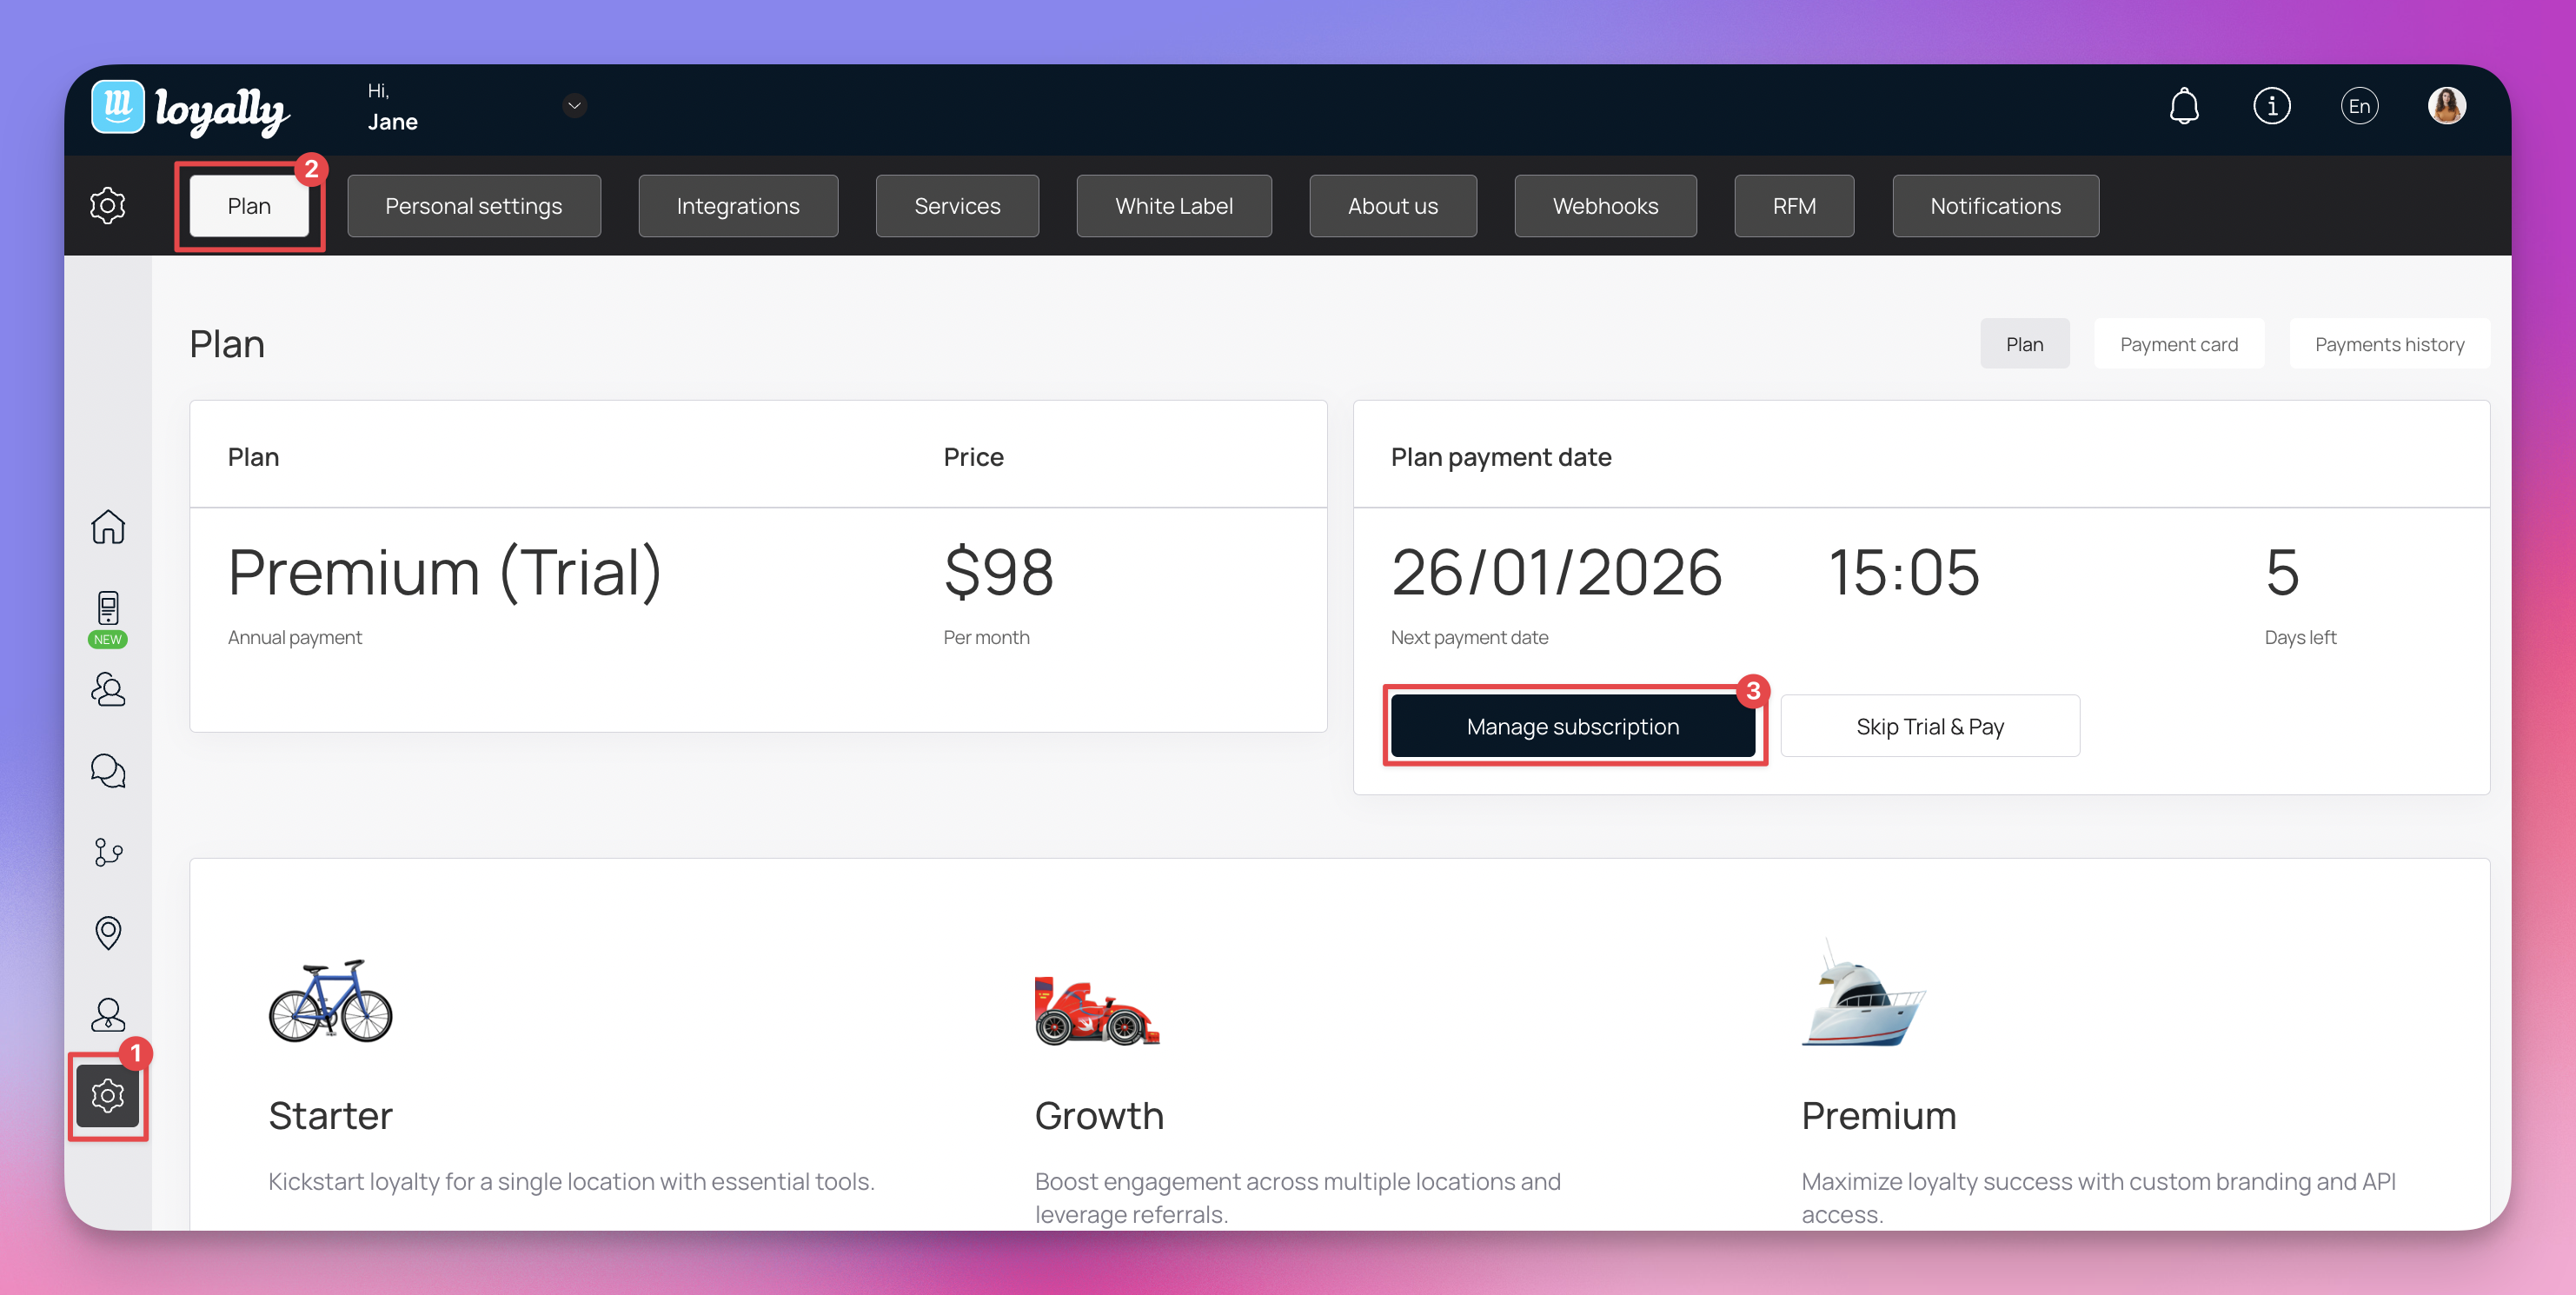2576x1295 pixels.
Task: Open the customers icon in sidebar
Action: tap(108, 690)
